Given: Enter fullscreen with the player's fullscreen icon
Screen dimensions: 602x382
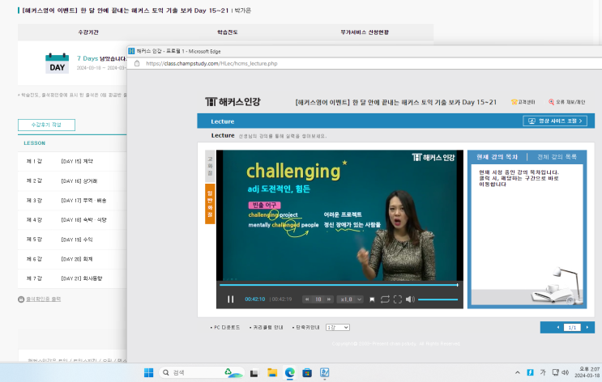Looking at the screenshot, I should tap(398, 299).
